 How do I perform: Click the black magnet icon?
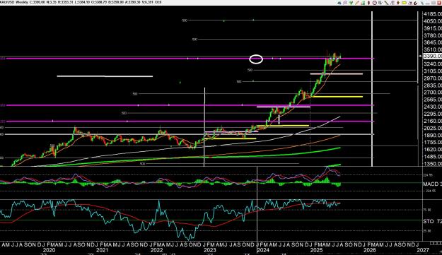click(416, 3)
